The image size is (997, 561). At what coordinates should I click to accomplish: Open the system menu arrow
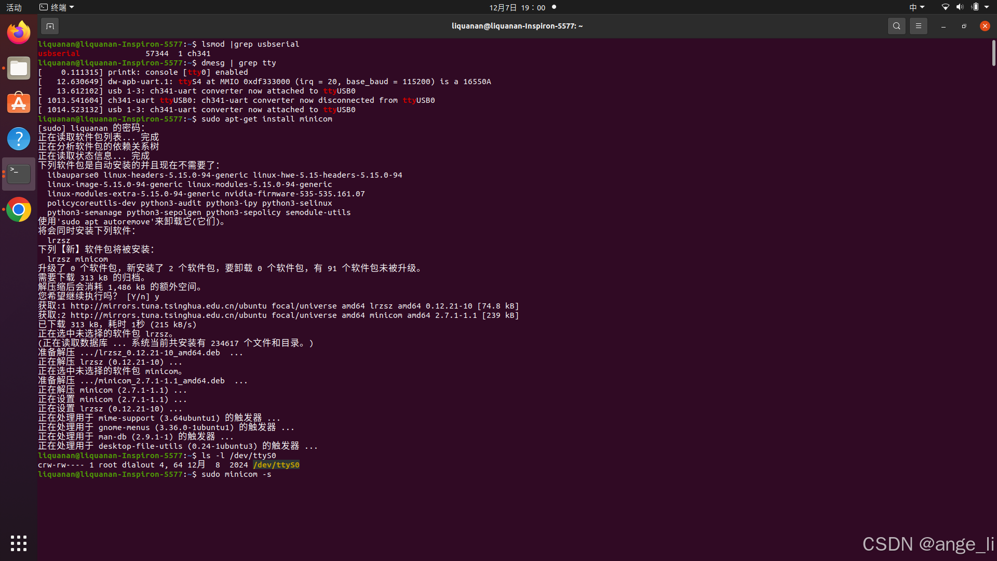point(987,7)
